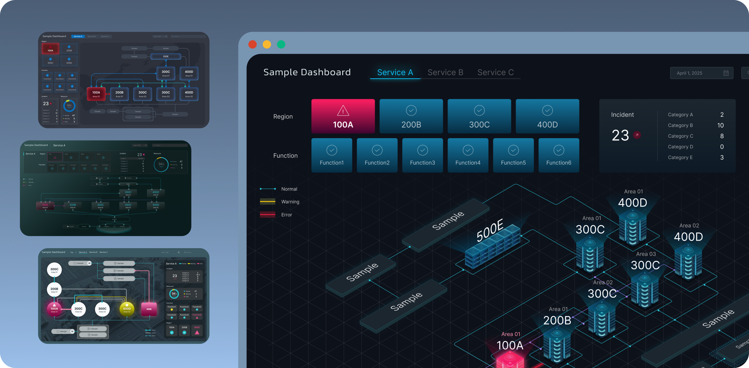
Task: Expand the Category E incident row
Action: click(x=695, y=157)
